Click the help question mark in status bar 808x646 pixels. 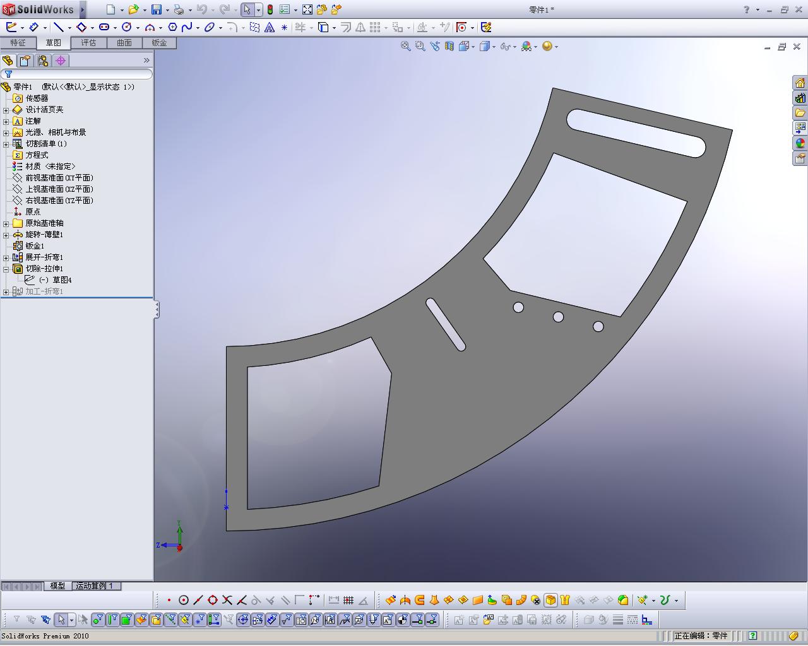point(752,636)
